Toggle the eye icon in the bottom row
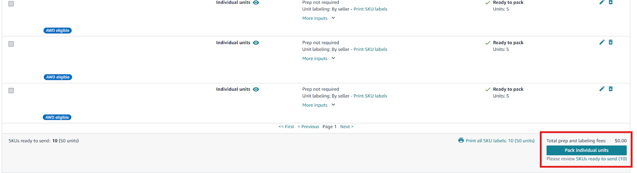The width and height of the screenshot is (637, 173). [256, 89]
